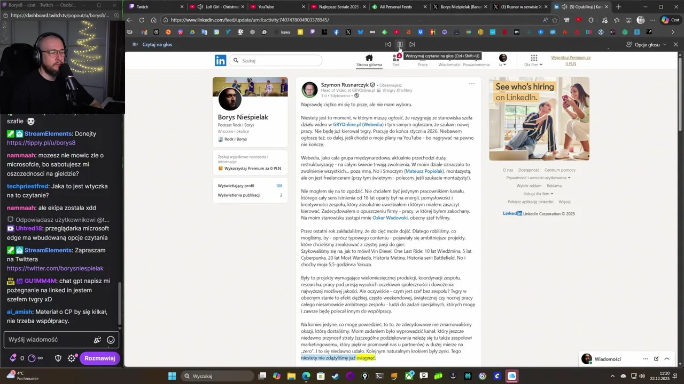
Task: Open emote picker in Twitch chat
Action: [111, 340]
